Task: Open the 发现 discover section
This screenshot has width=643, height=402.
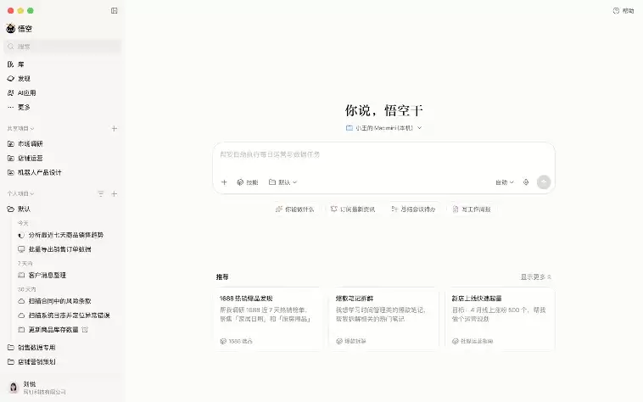Action: (62, 78)
